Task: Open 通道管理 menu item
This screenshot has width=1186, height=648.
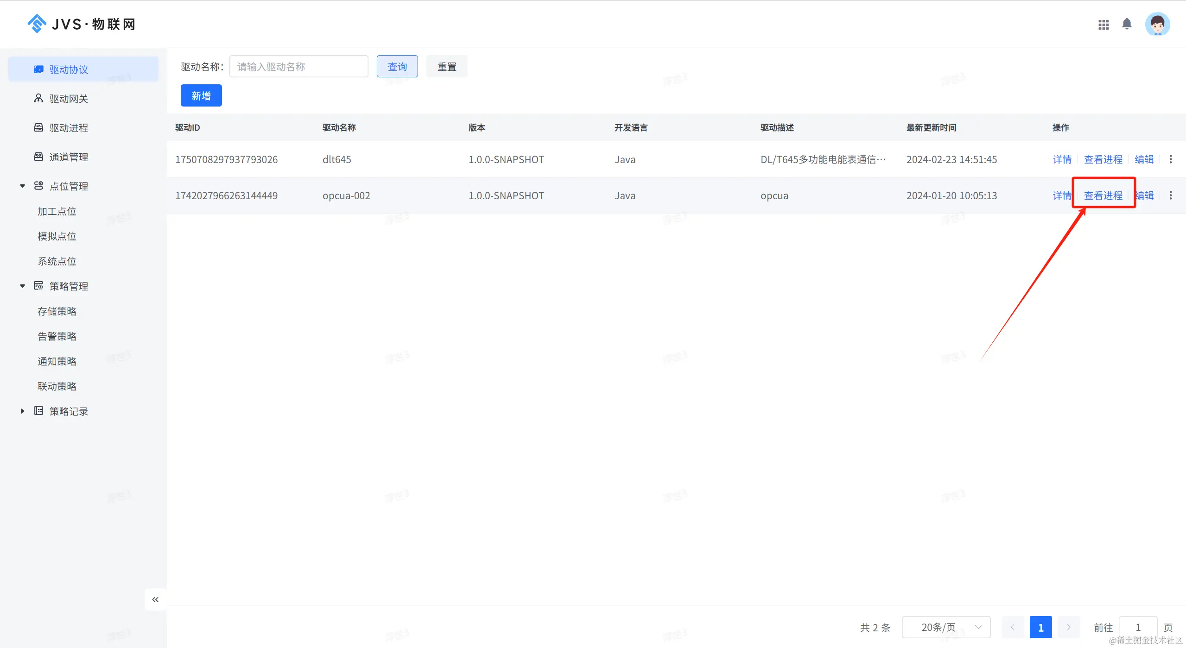Action: coord(69,157)
